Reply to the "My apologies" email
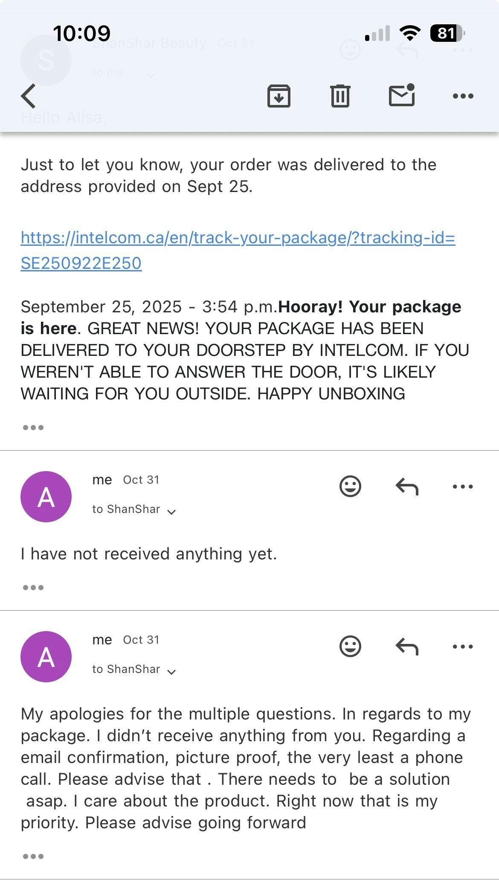The width and height of the screenshot is (499, 891). click(x=407, y=646)
